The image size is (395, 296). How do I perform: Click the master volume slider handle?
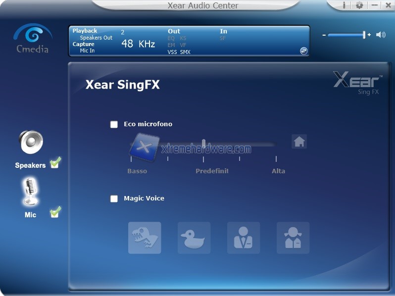point(364,35)
